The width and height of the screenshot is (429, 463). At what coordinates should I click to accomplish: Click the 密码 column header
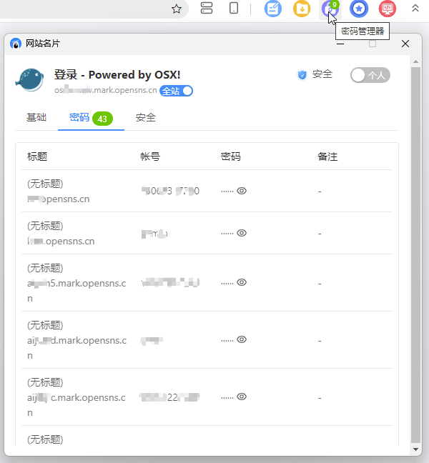tap(230, 156)
